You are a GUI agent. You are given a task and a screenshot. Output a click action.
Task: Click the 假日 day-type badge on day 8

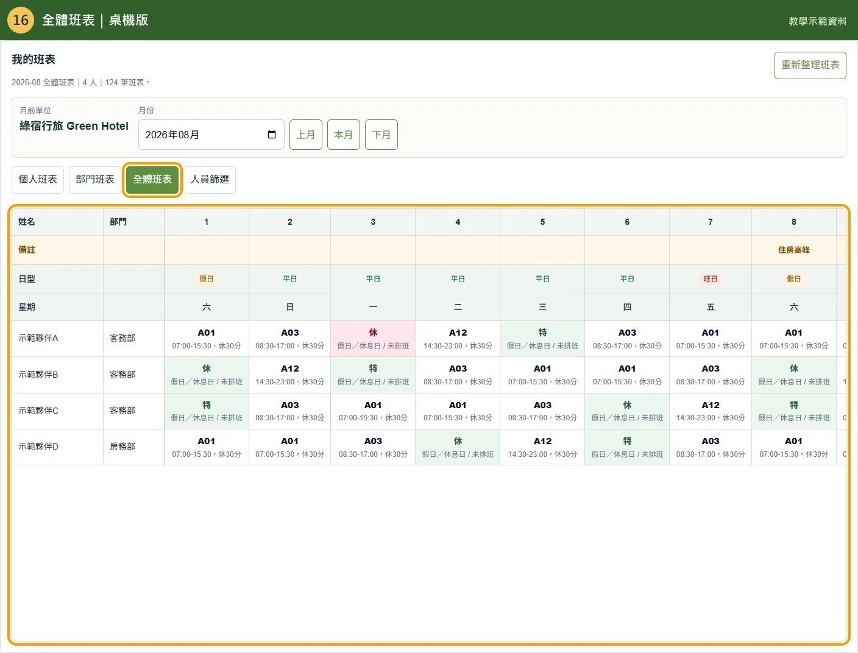coord(793,279)
